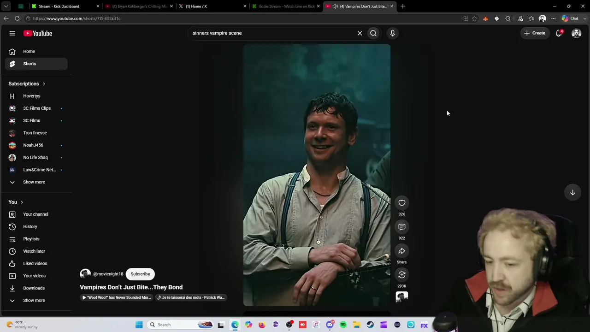
Task: Open Your videos
Action: click(36, 276)
